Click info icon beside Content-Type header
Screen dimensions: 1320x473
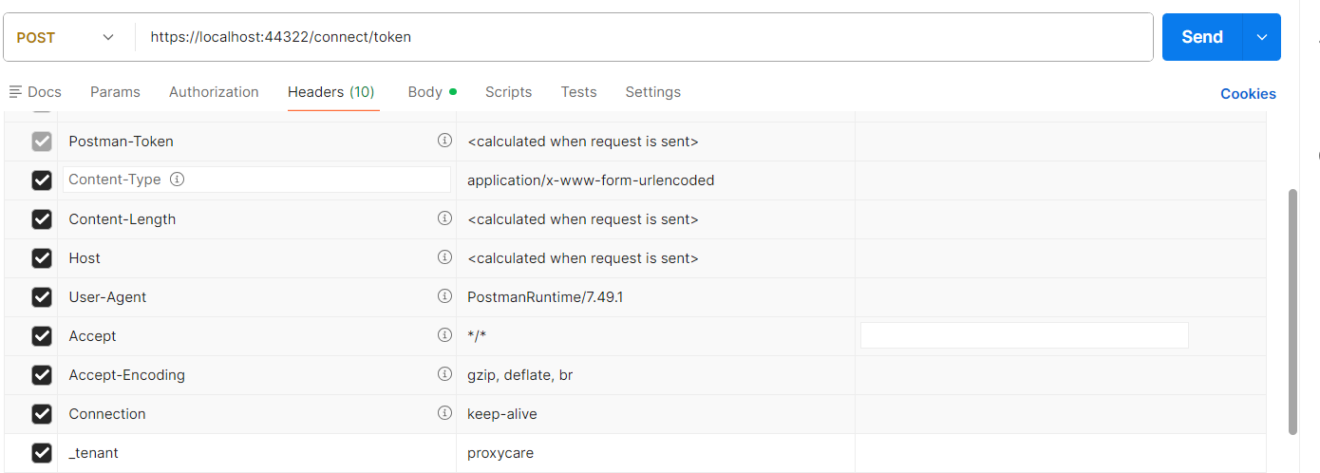[x=177, y=180]
